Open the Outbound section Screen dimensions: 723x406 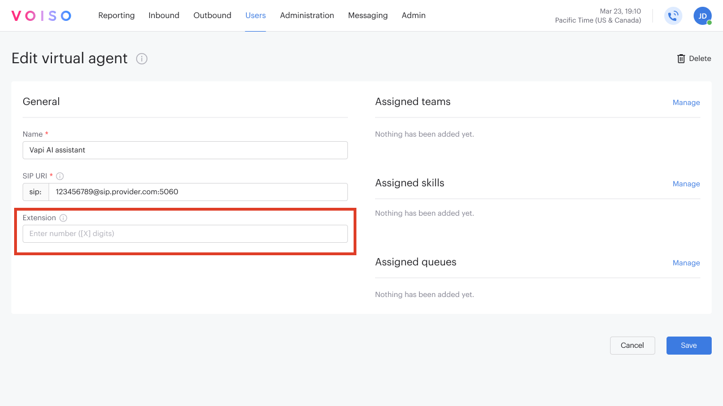pos(212,15)
